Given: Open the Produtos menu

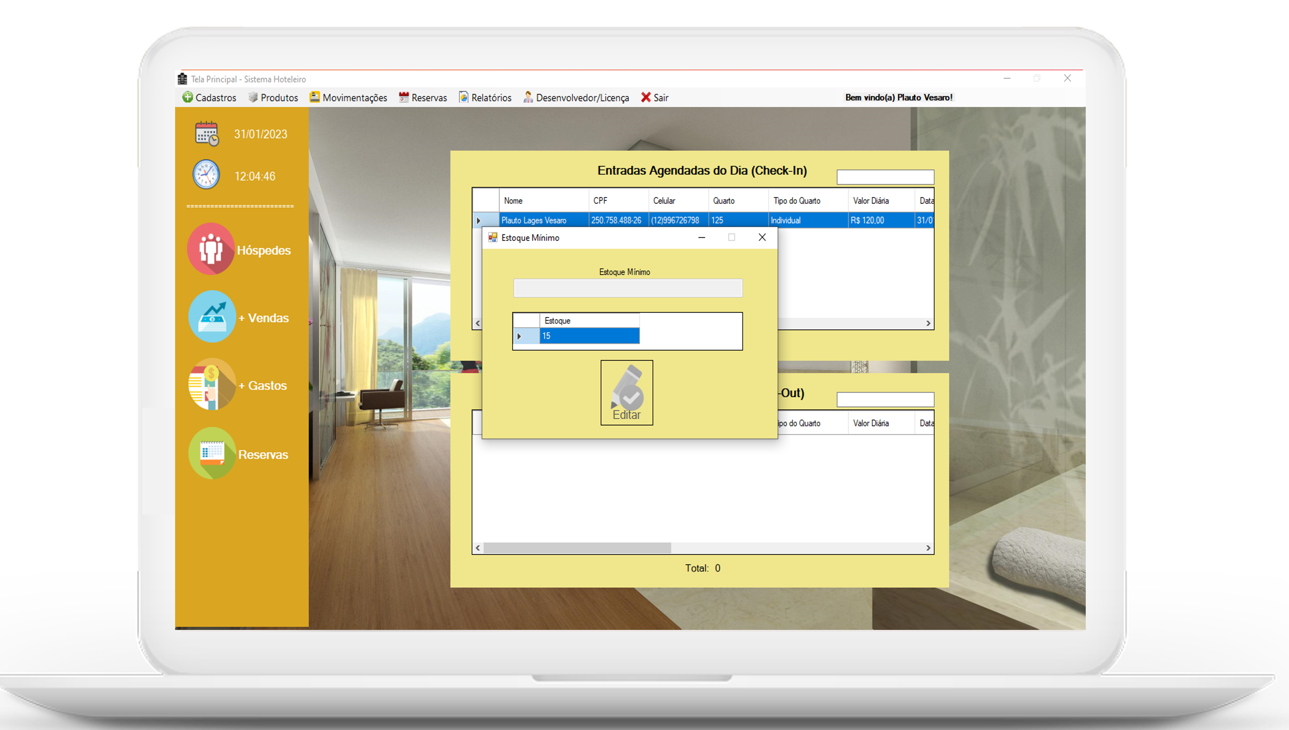Looking at the screenshot, I should pos(273,97).
